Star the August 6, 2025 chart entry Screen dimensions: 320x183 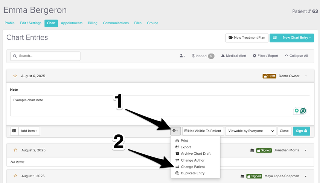pos(15,76)
